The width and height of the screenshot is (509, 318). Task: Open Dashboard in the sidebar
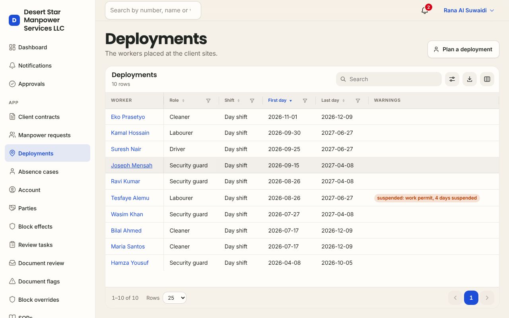[47, 47]
